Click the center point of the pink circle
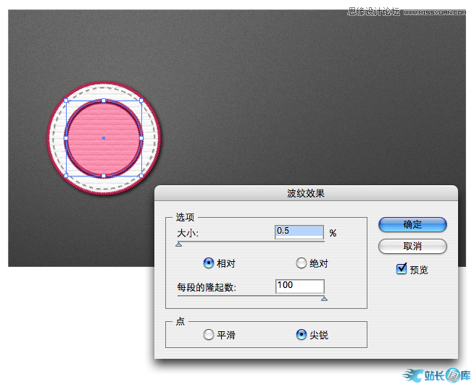The height and width of the screenshot is (387, 474). pos(104,137)
